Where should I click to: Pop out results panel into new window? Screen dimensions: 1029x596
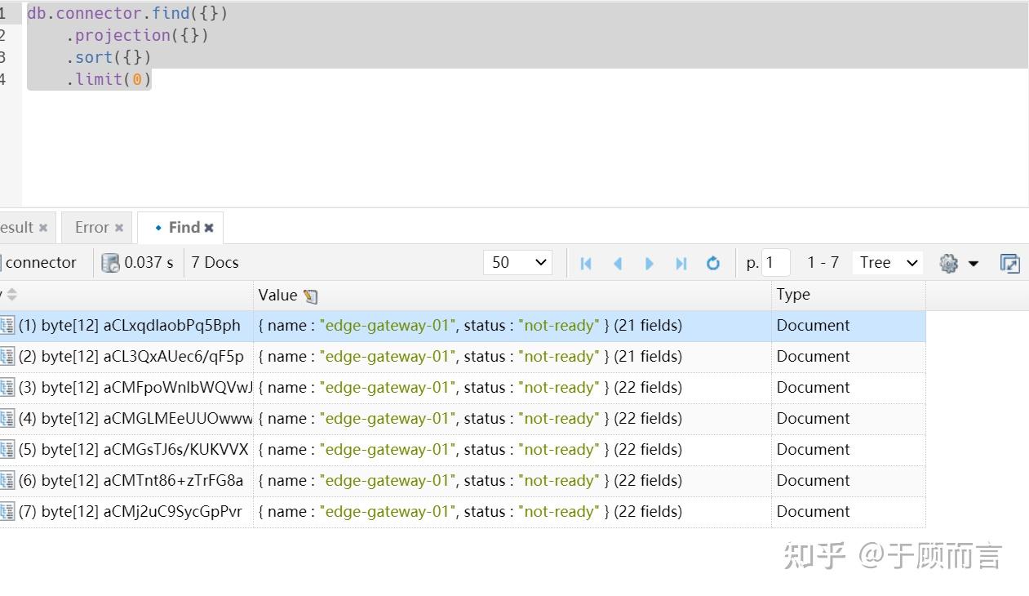1009,263
